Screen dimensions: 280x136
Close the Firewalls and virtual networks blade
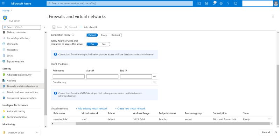coord(273,16)
